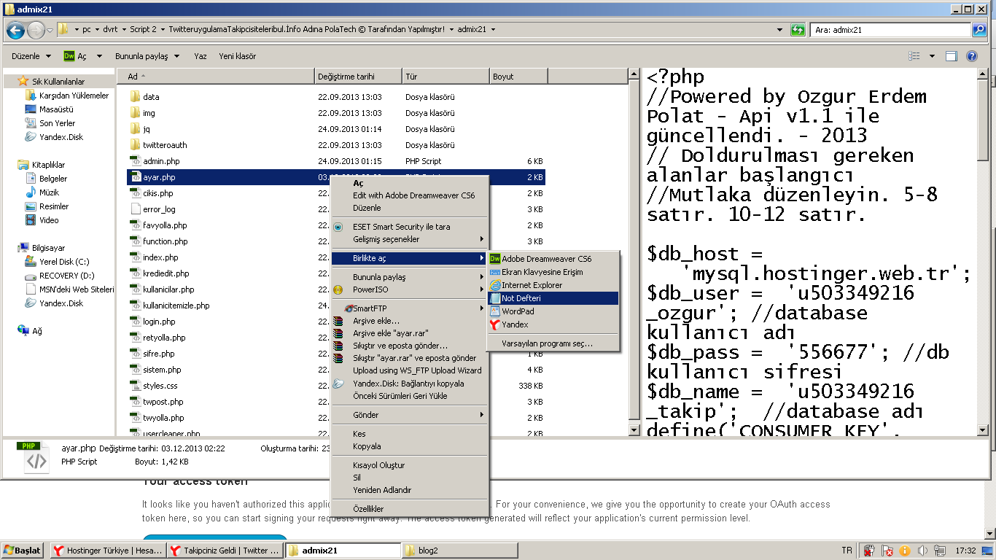
Task: Open Resimler library
Action: click(x=54, y=206)
